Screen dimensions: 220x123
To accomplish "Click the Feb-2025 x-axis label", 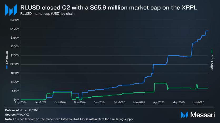I will (x=119, y=102).
